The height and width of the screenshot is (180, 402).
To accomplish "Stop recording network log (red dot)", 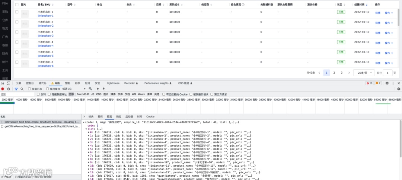I will pyautogui.click(x=3, y=89).
